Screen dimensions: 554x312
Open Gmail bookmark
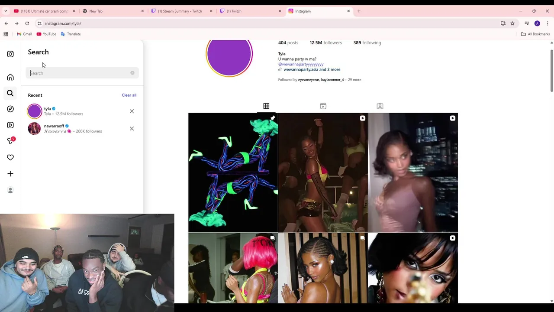24,34
